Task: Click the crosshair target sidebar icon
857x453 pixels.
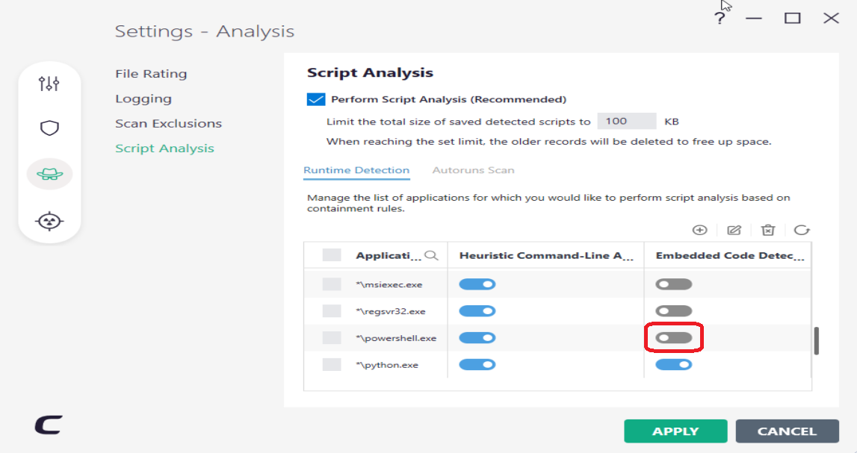Action: tap(49, 221)
